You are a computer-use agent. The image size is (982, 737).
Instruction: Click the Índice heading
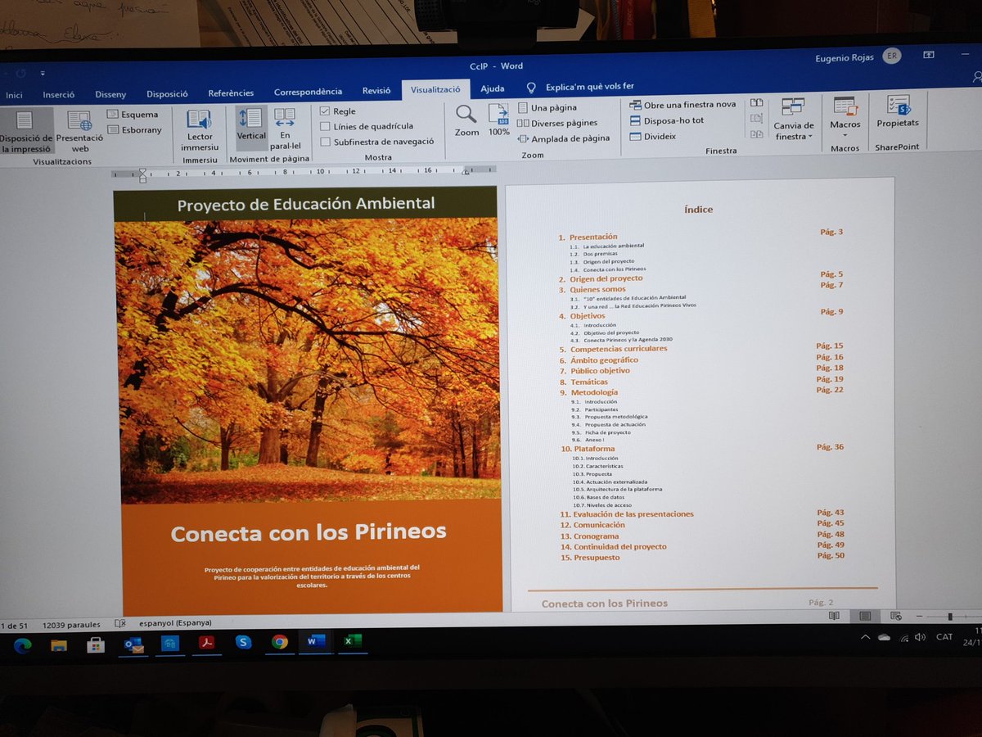click(698, 210)
